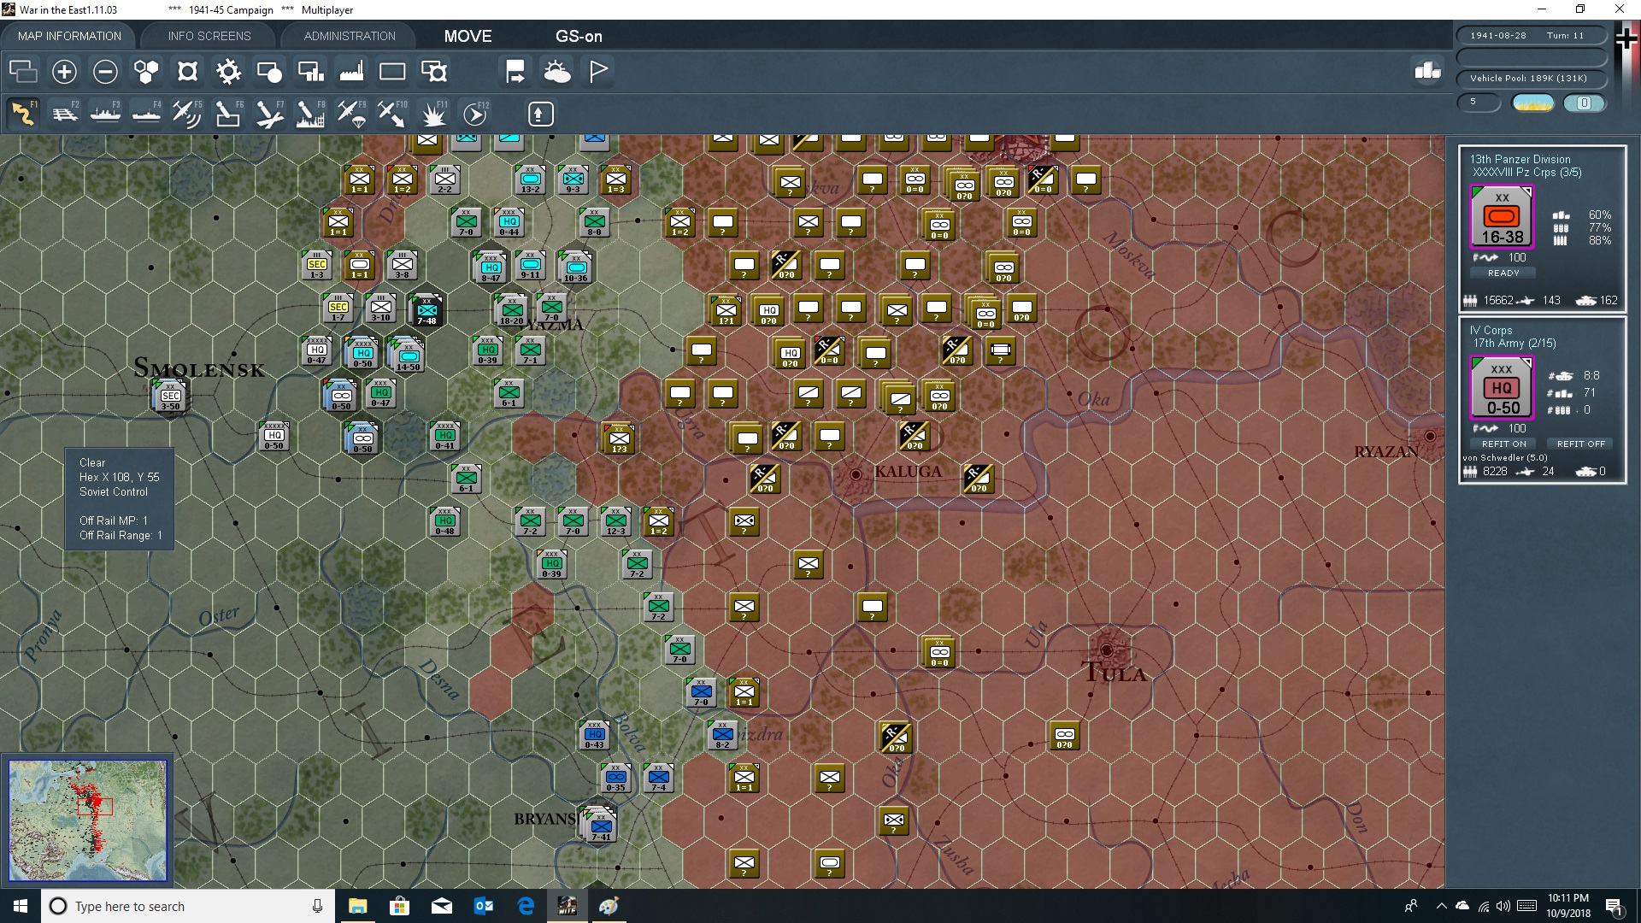Open File Explorer from the taskbar
The image size is (1641, 923).
(357, 906)
